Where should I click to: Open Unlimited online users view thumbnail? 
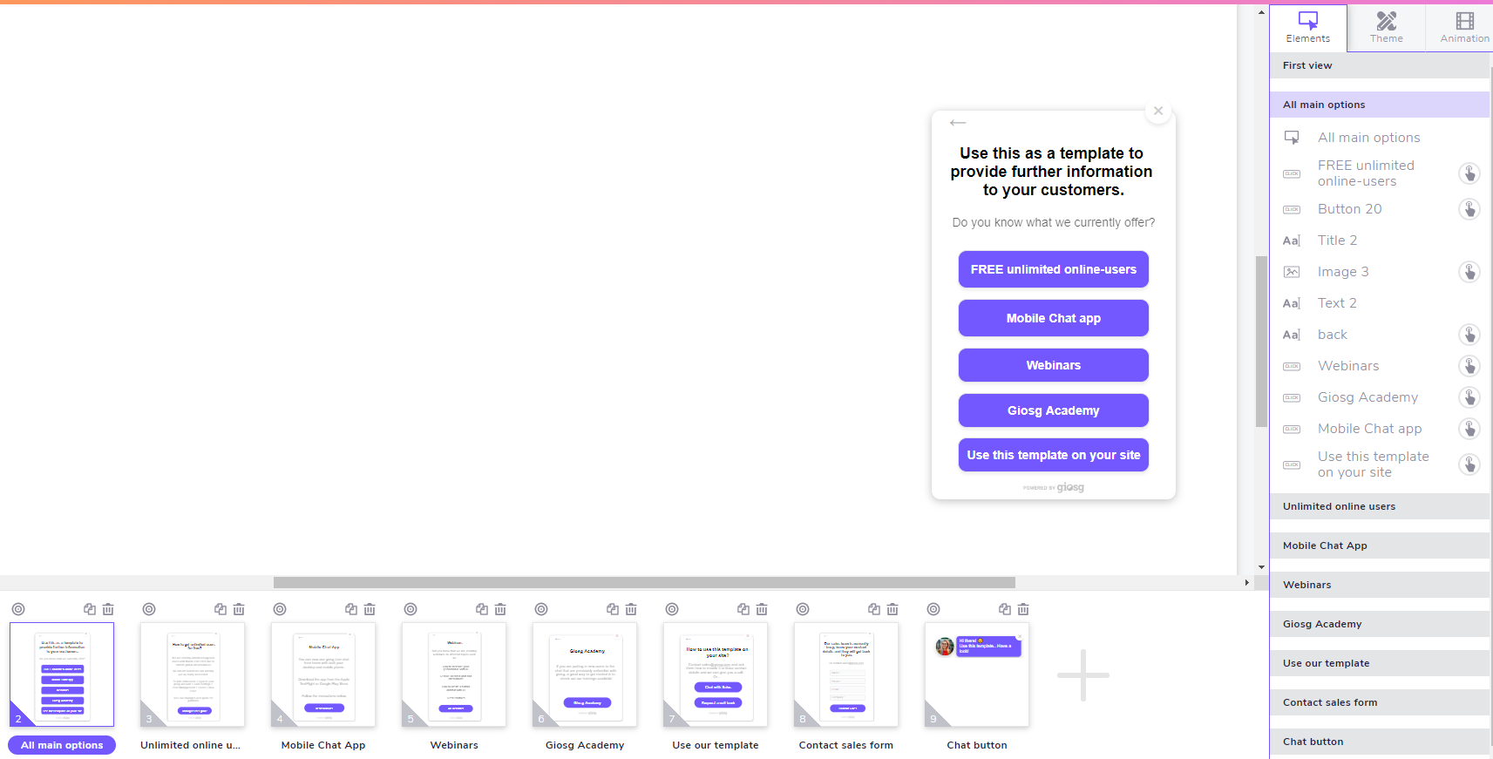tap(193, 674)
